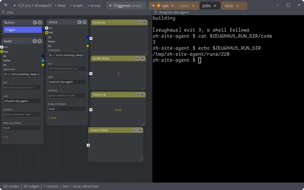This screenshot has width=304, height=190.
Task: Click the build node dir output port
Action: click(43, 65)
